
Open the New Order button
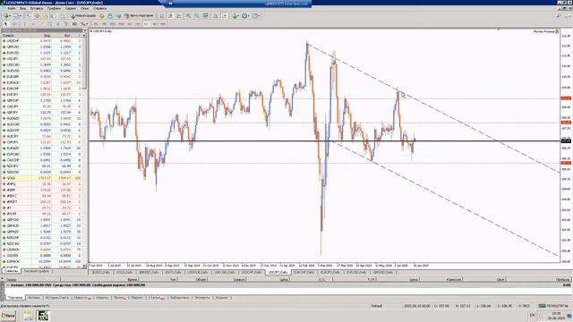pos(83,16)
